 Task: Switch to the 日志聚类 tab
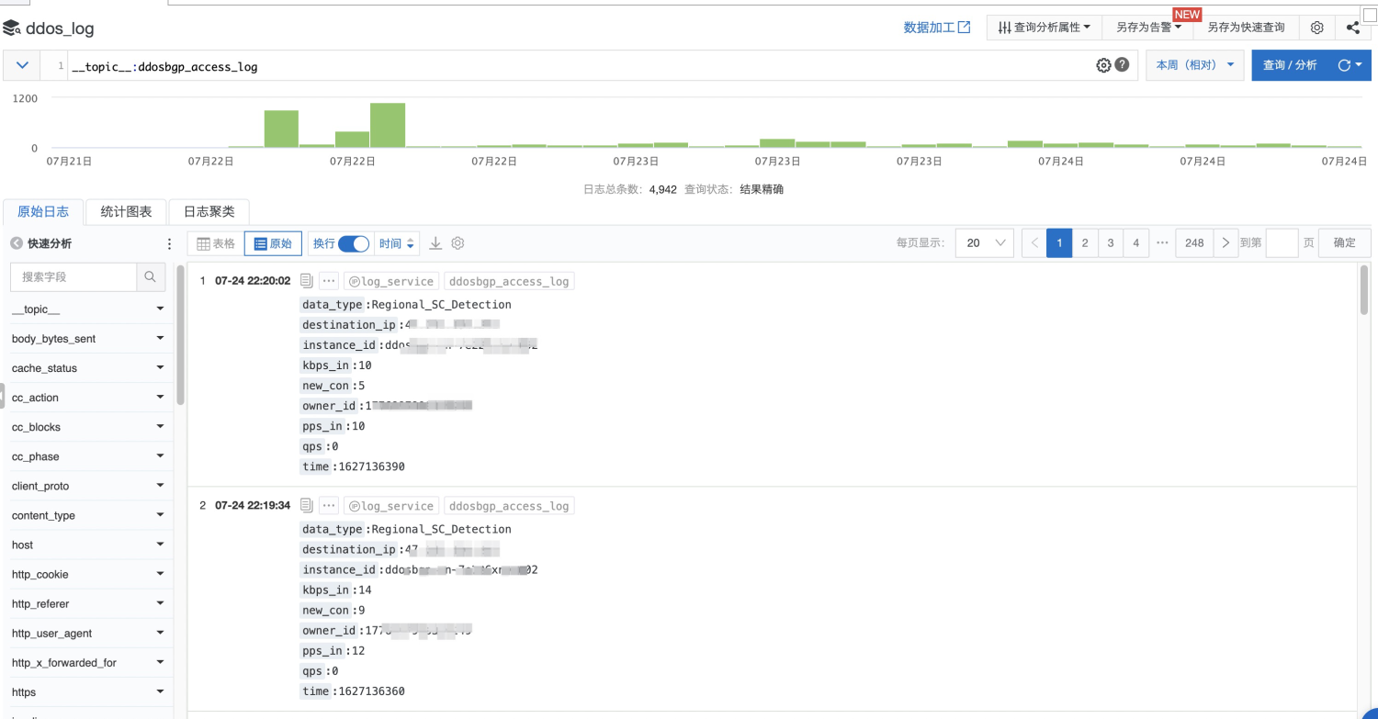click(209, 211)
